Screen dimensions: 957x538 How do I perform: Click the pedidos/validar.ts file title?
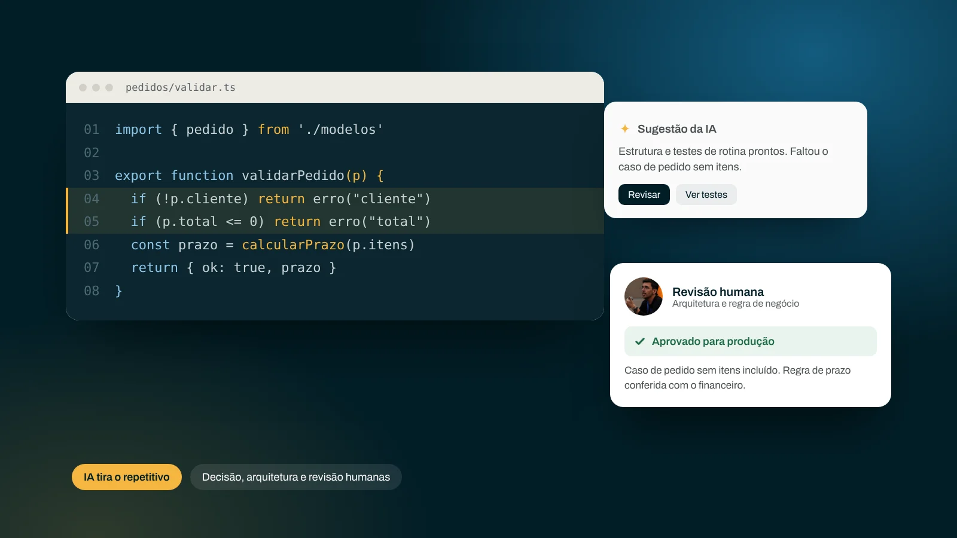(181, 87)
